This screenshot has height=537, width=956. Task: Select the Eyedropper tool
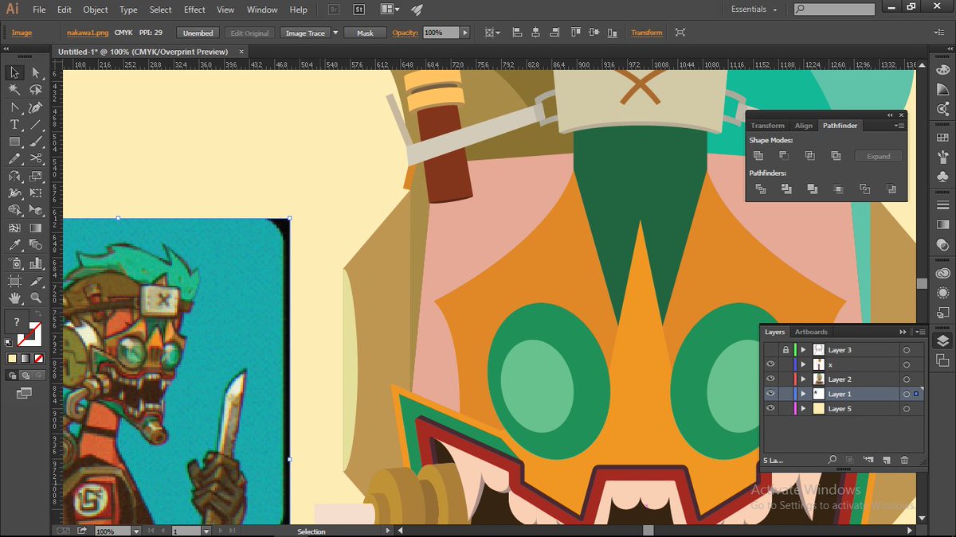click(x=14, y=246)
